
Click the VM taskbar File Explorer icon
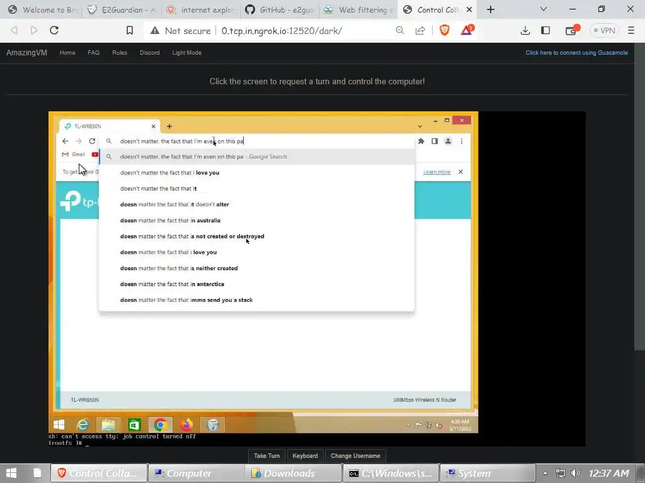(108, 425)
